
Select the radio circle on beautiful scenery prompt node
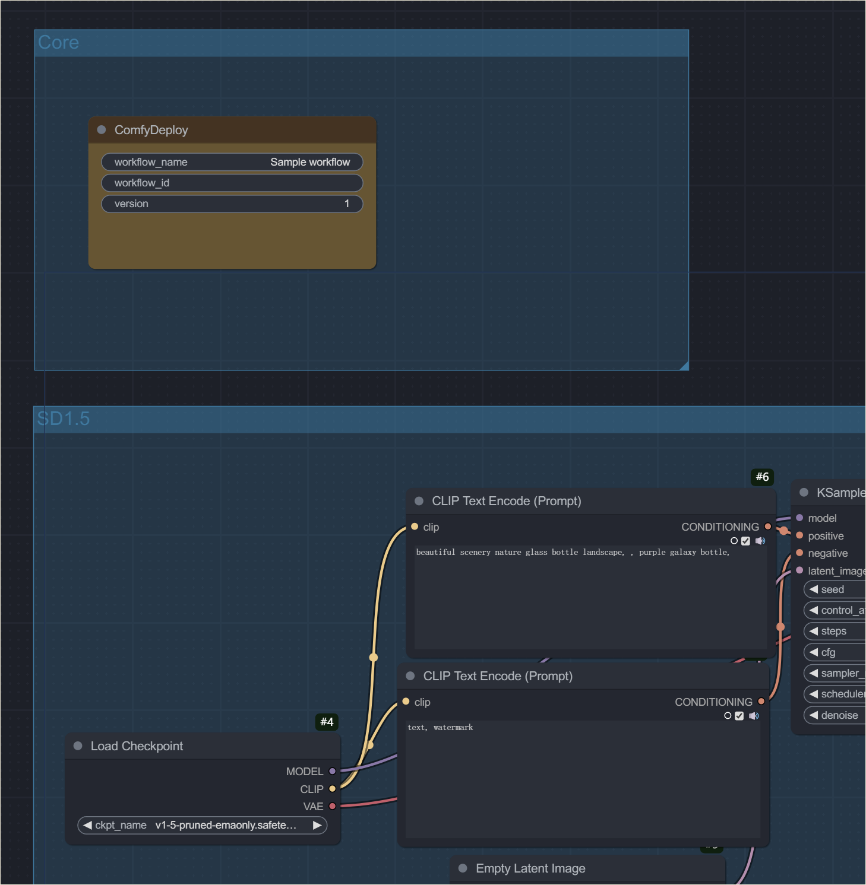pyautogui.click(x=734, y=541)
